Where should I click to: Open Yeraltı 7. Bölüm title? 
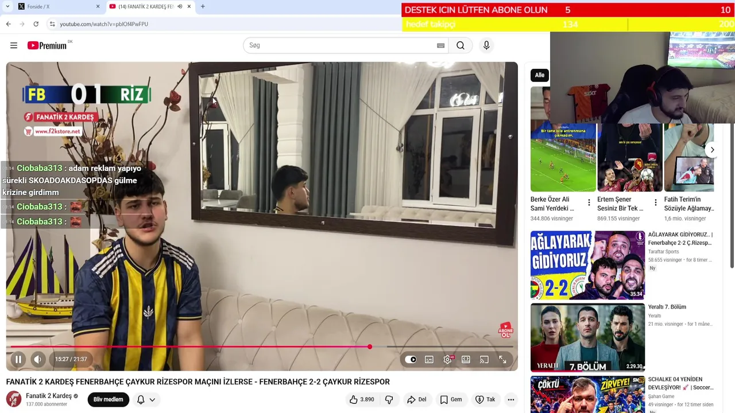667,307
